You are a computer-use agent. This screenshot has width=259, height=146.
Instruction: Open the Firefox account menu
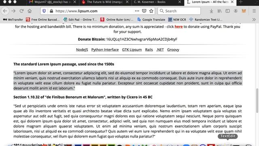click(x=236, y=11)
